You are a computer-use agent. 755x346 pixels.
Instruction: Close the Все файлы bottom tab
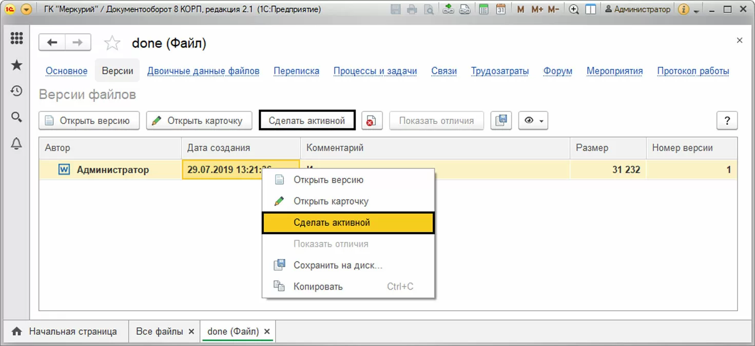pyautogui.click(x=191, y=332)
